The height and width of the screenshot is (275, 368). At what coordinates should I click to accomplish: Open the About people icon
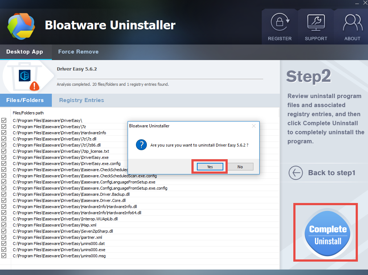pos(352,22)
